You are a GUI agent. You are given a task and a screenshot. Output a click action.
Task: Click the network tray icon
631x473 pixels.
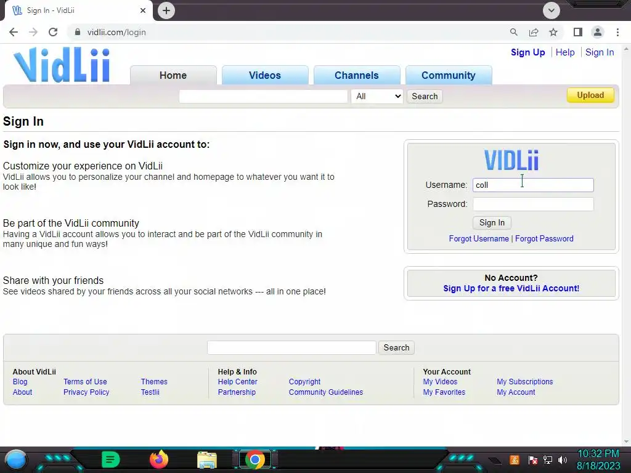click(547, 459)
